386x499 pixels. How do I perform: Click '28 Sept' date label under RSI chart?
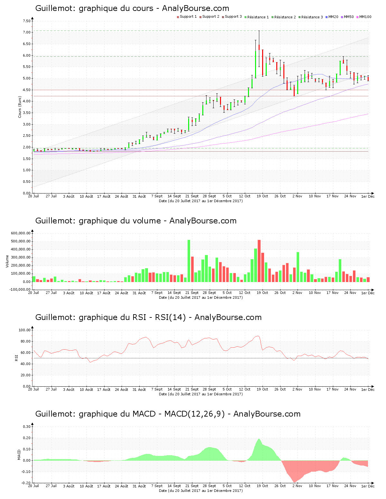coord(210,389)
